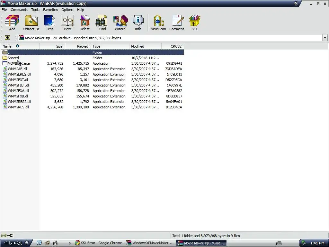Open the Options menu
Screen dimensions: 329x247
[67, 10]
